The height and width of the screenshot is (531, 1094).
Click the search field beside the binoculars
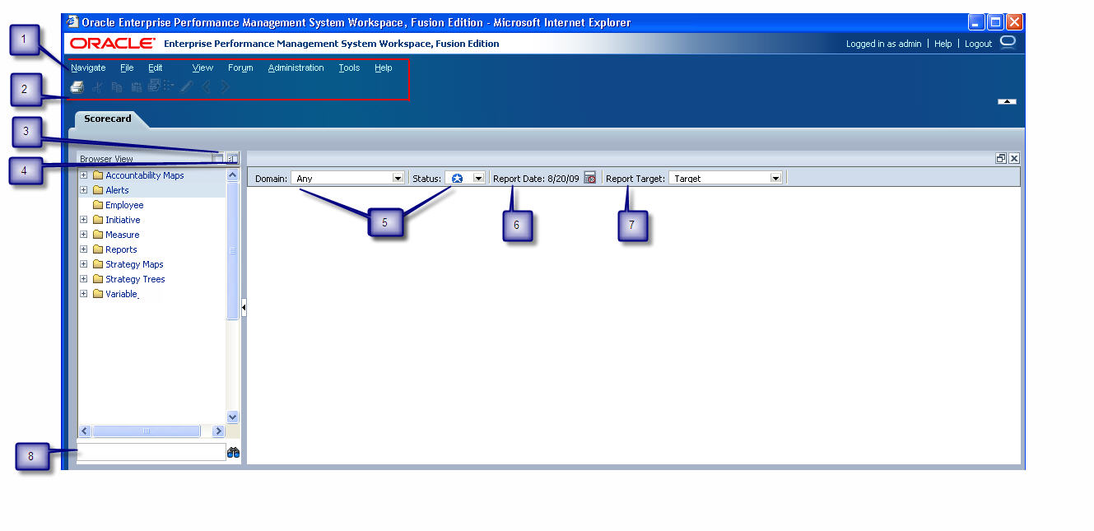click(x=151, y=452)
